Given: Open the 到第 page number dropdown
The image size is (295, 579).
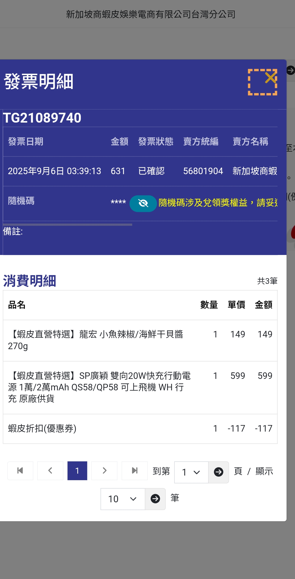Looking at the screenshot, I should [x=191, y=472].
